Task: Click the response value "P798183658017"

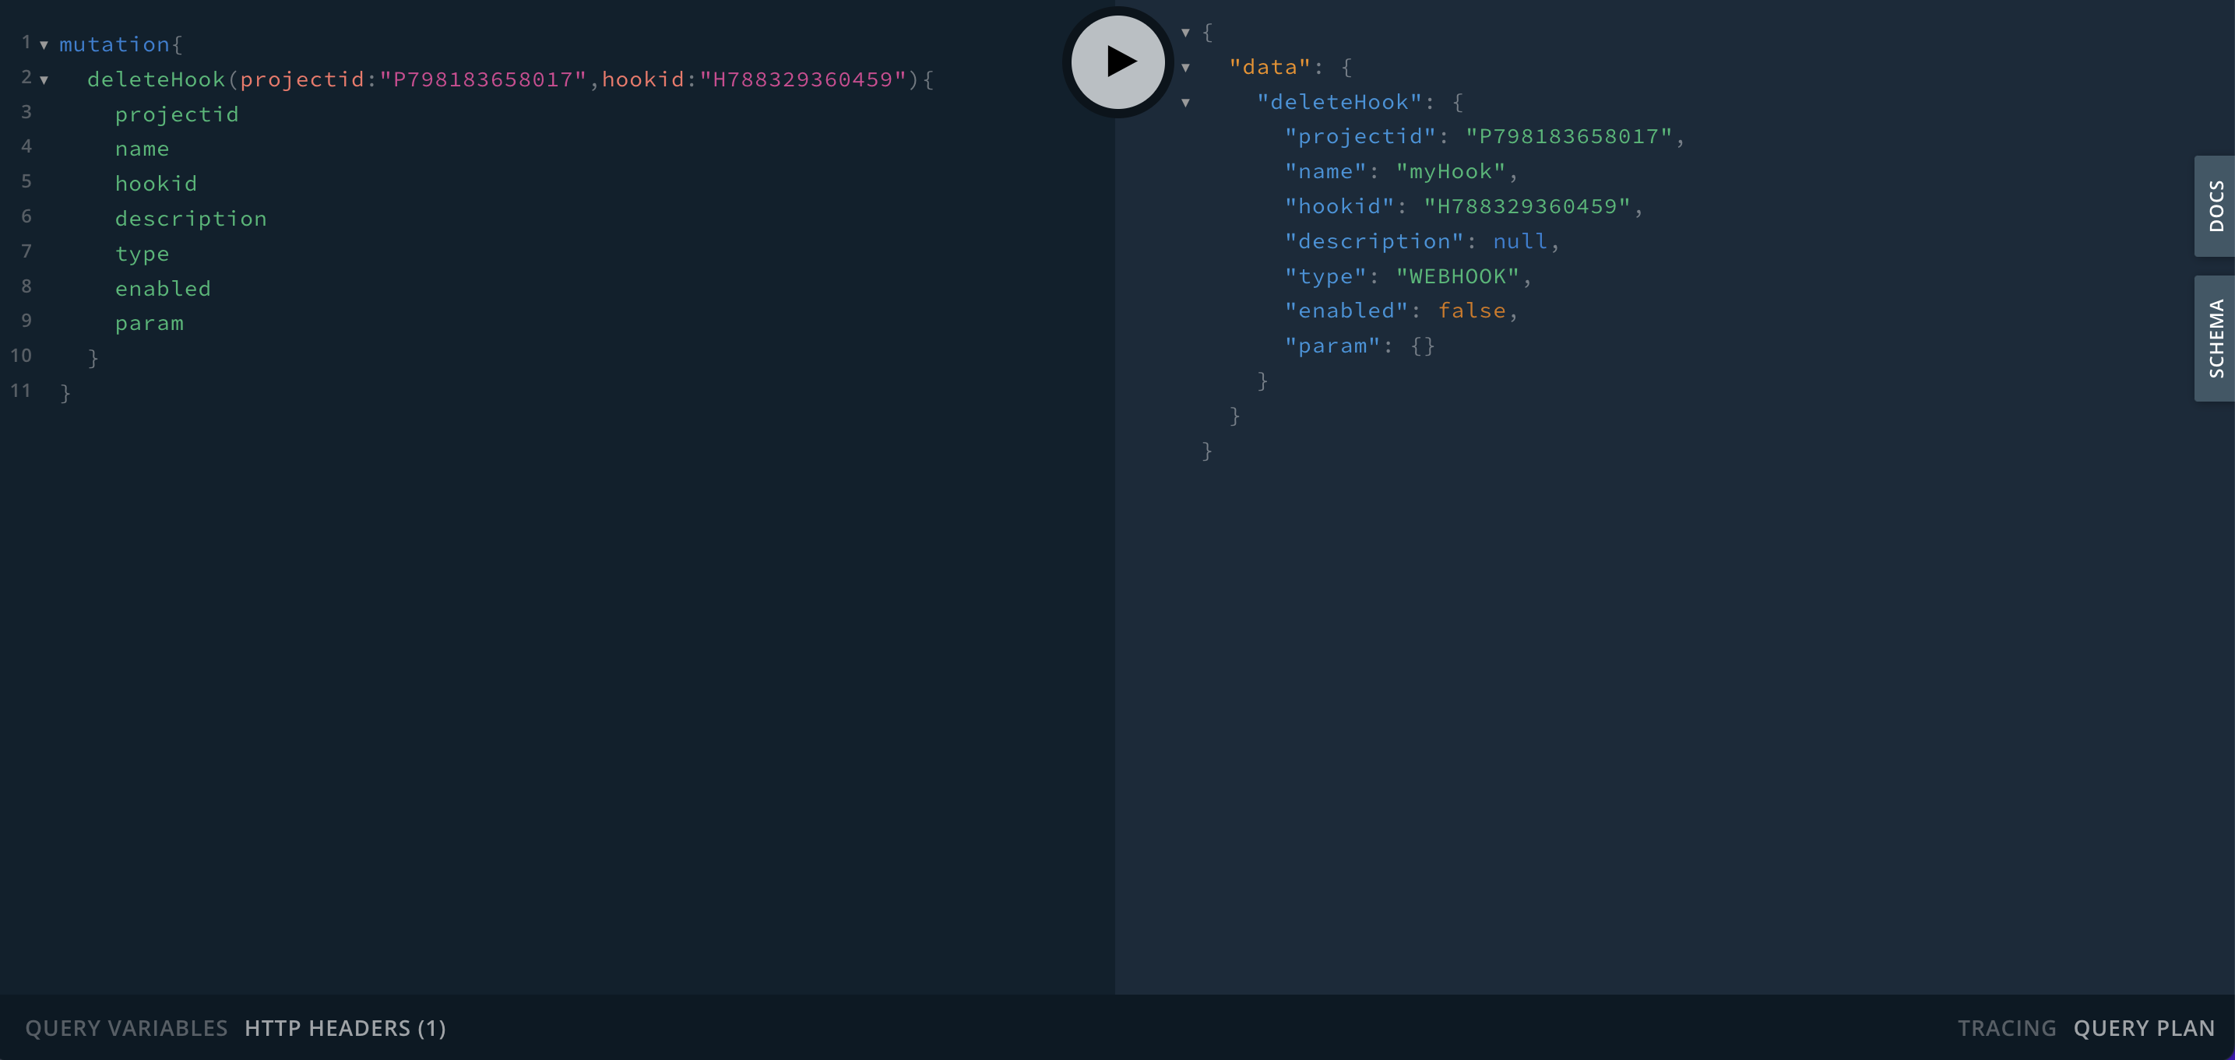Action: pos(1568,136)
